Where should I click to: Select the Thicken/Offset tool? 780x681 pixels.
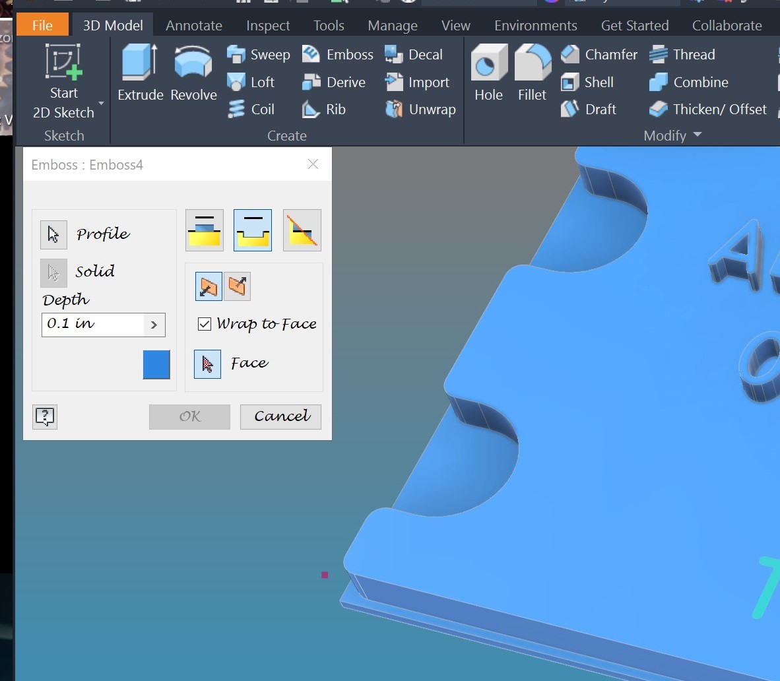(708, 109)
